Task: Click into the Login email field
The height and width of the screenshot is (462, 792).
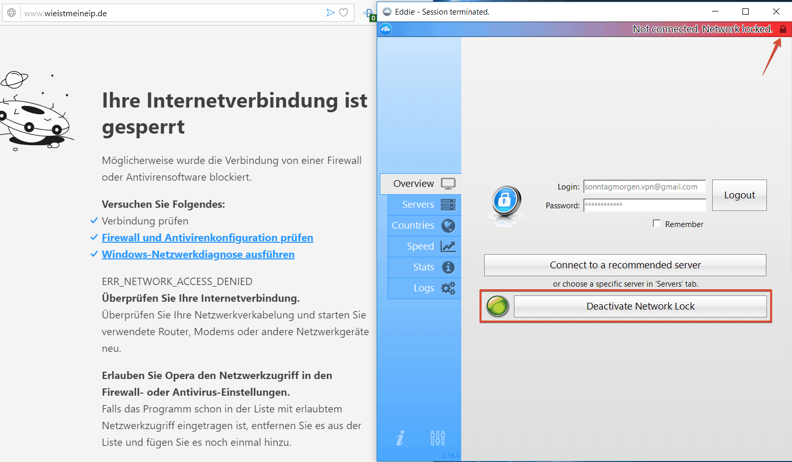Action: 644,187
